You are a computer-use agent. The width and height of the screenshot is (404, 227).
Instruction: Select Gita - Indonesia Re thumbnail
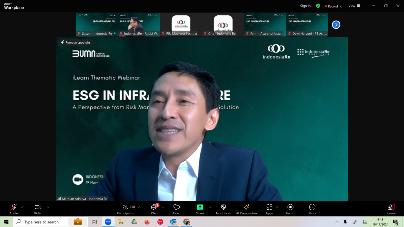(223, 25)
